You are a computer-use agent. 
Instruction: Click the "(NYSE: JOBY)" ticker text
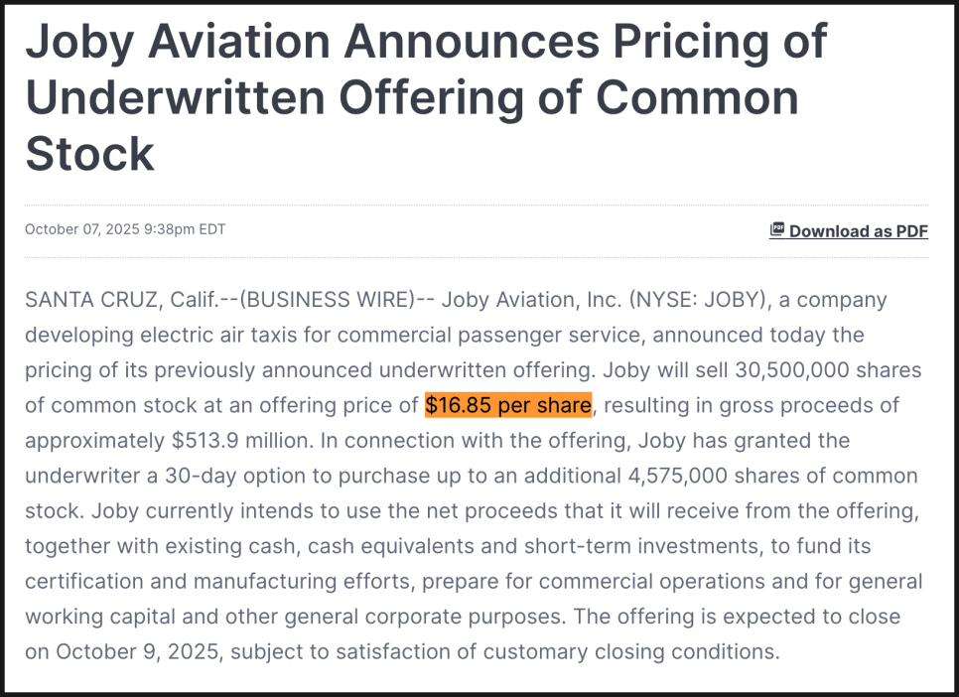pyautogui.click(x=692, y=300)
